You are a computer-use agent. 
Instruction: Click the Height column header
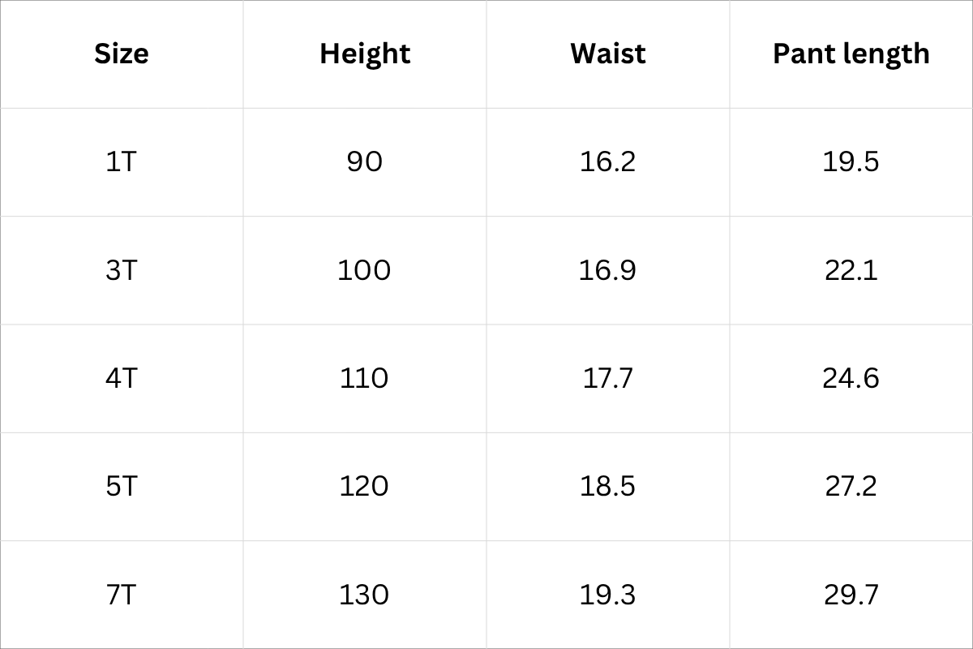[365, 54]
